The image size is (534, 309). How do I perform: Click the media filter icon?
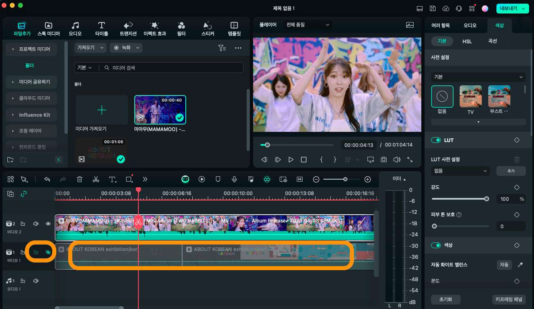[x=222, y=48]
